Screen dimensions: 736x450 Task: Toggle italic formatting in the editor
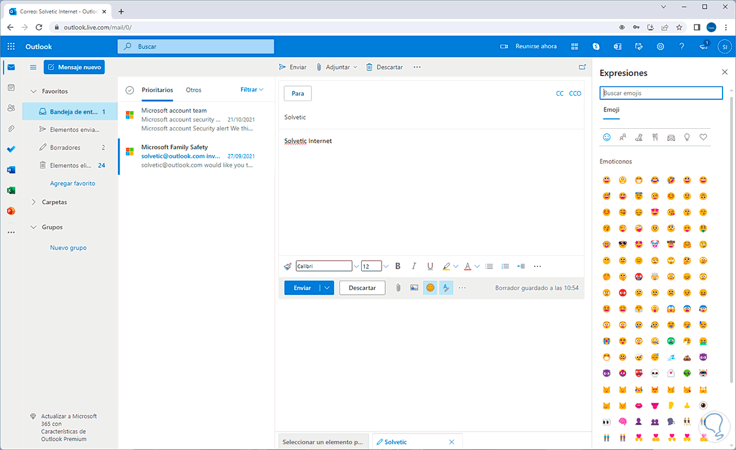413,266
